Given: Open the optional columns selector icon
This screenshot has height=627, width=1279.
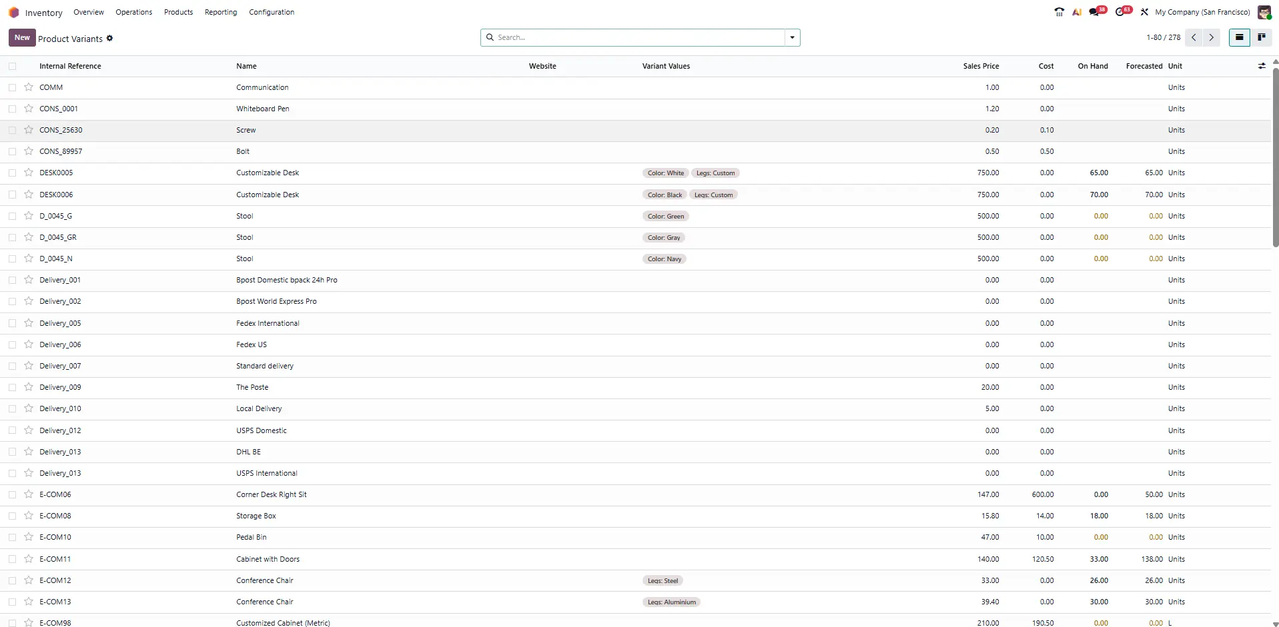Looking at the screenshot, I should [1262, 65].
